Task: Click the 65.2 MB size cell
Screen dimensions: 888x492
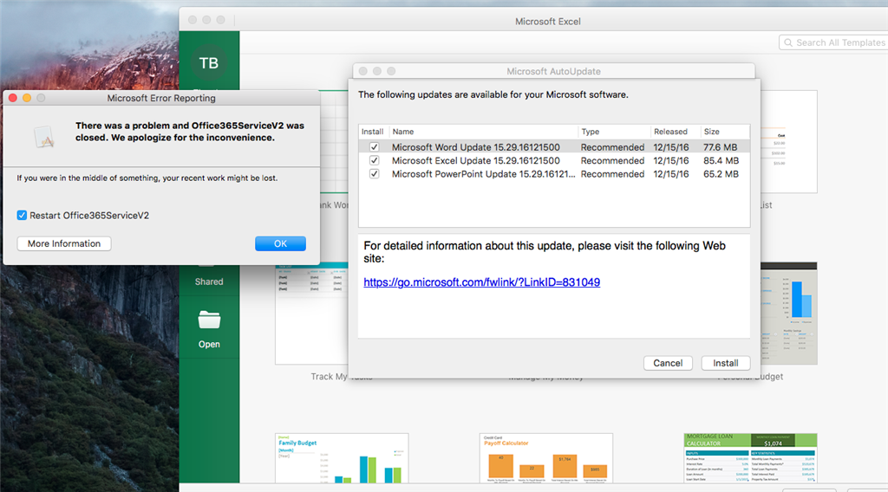Action: pyautogui.click(x=721, y=174)
